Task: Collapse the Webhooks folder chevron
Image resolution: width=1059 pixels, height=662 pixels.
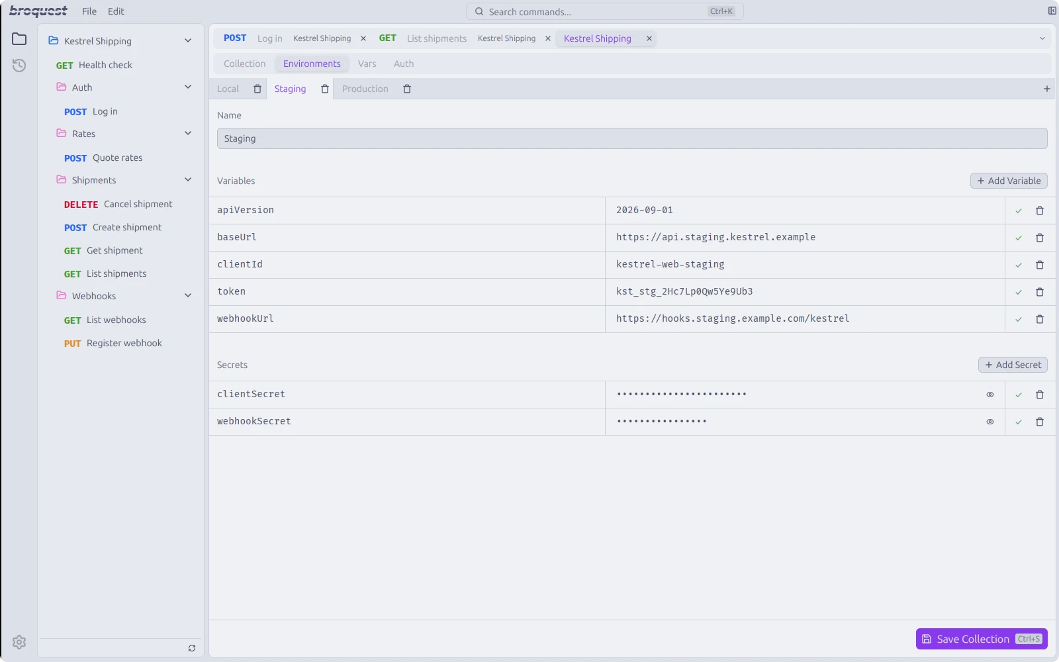Action: click(x=188, y=295)
